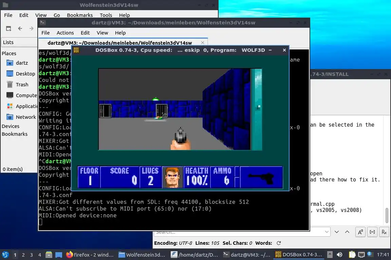Refresh word count in editor status bar
This screenshot has width=391, height=260.
tap(279, 243)
